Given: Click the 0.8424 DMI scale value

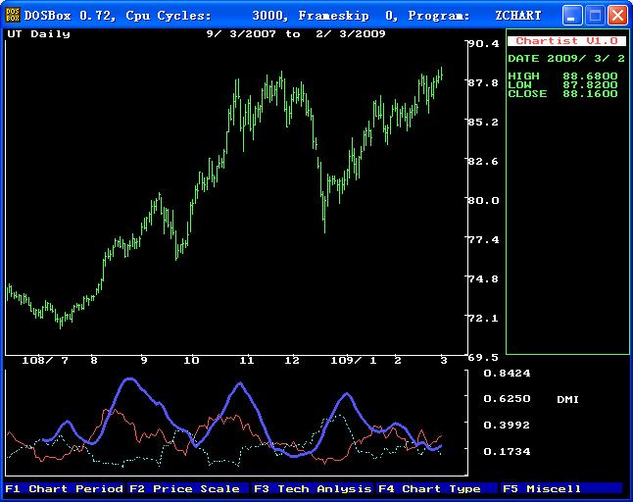Looking at the screenshot, I should pyautogui.click(x=507, y=374).
